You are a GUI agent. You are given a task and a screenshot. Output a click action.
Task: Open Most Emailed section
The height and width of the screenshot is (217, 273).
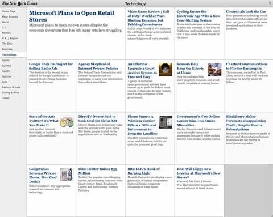10,16
